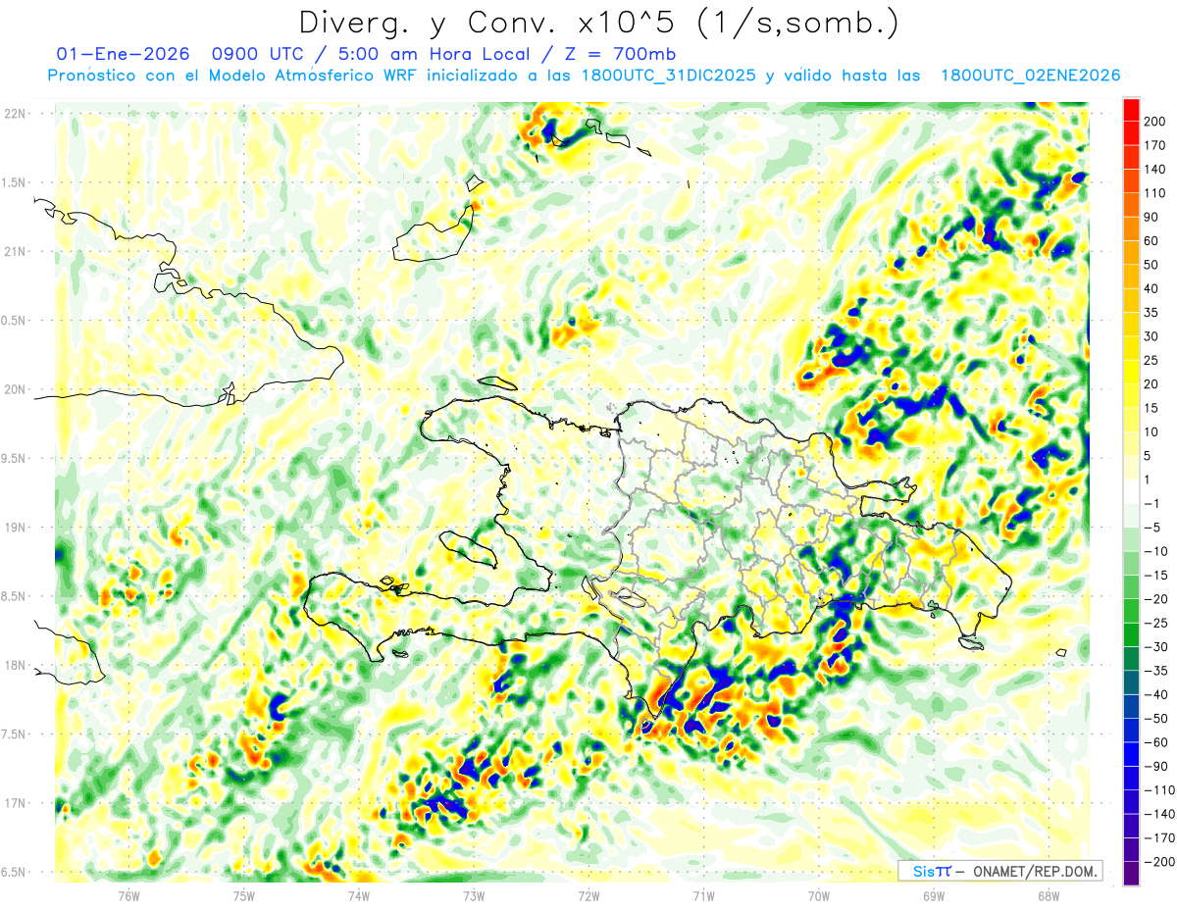Click the positive 200 color scale value
Screen dimensions: 1177x909
pos(1153,122)
